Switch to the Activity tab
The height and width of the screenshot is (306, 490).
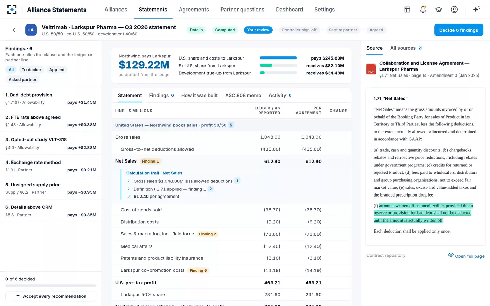(280, 96)
